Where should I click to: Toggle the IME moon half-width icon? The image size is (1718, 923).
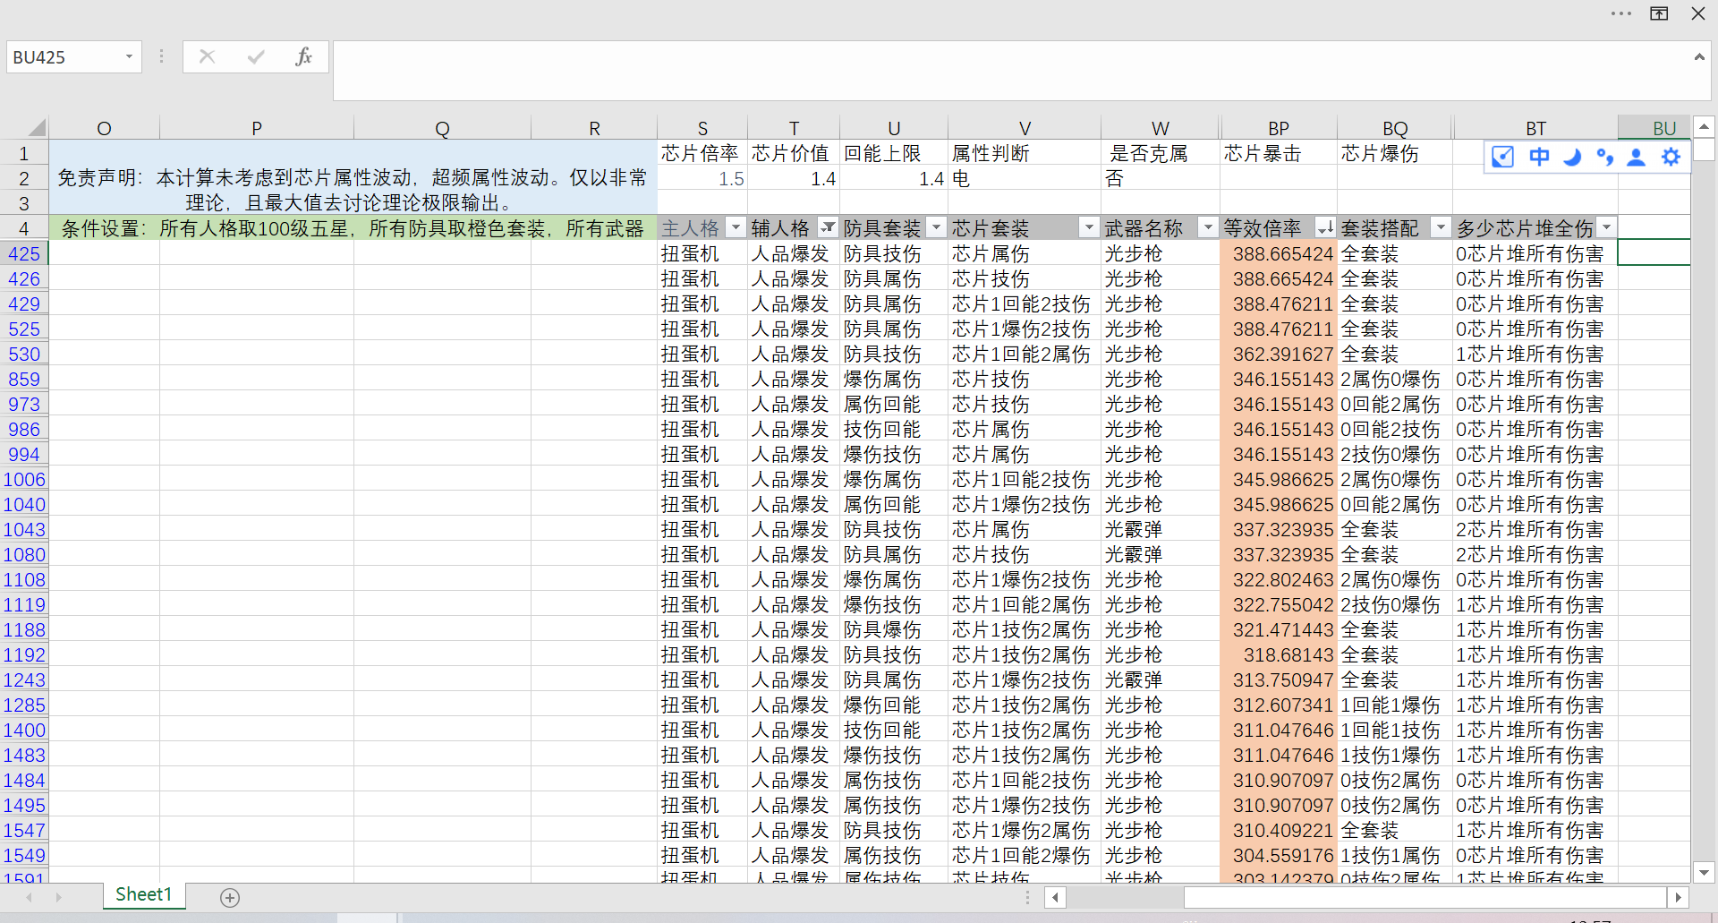[1572, 157]
